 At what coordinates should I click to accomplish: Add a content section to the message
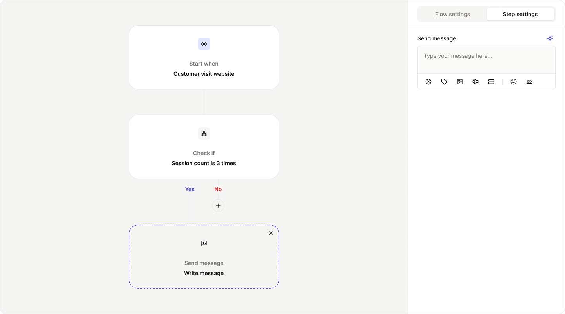pos(491,81)
